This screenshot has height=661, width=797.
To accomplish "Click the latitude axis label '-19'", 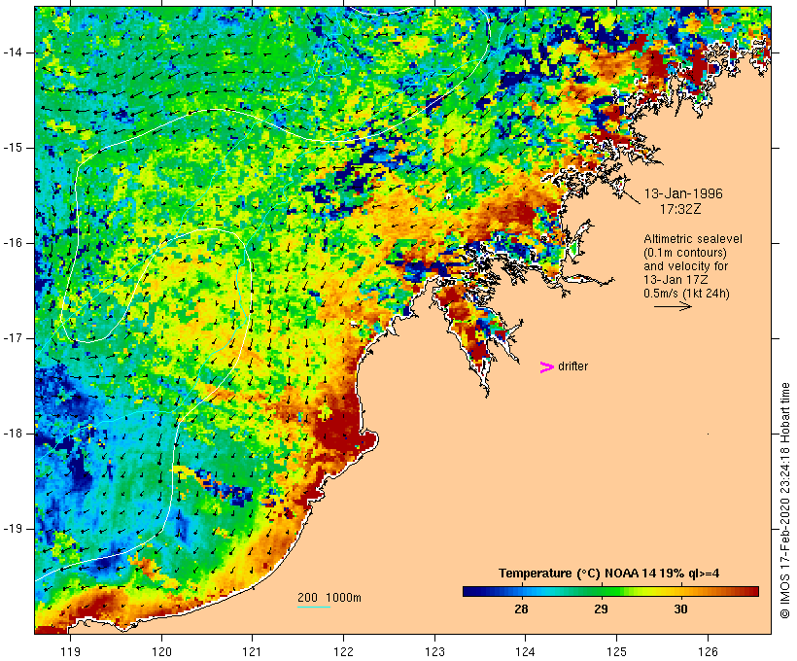I will pos(13,529).
